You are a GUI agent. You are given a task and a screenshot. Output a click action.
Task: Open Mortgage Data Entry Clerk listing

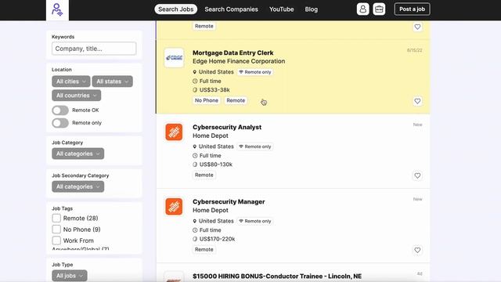click(233, 52)
